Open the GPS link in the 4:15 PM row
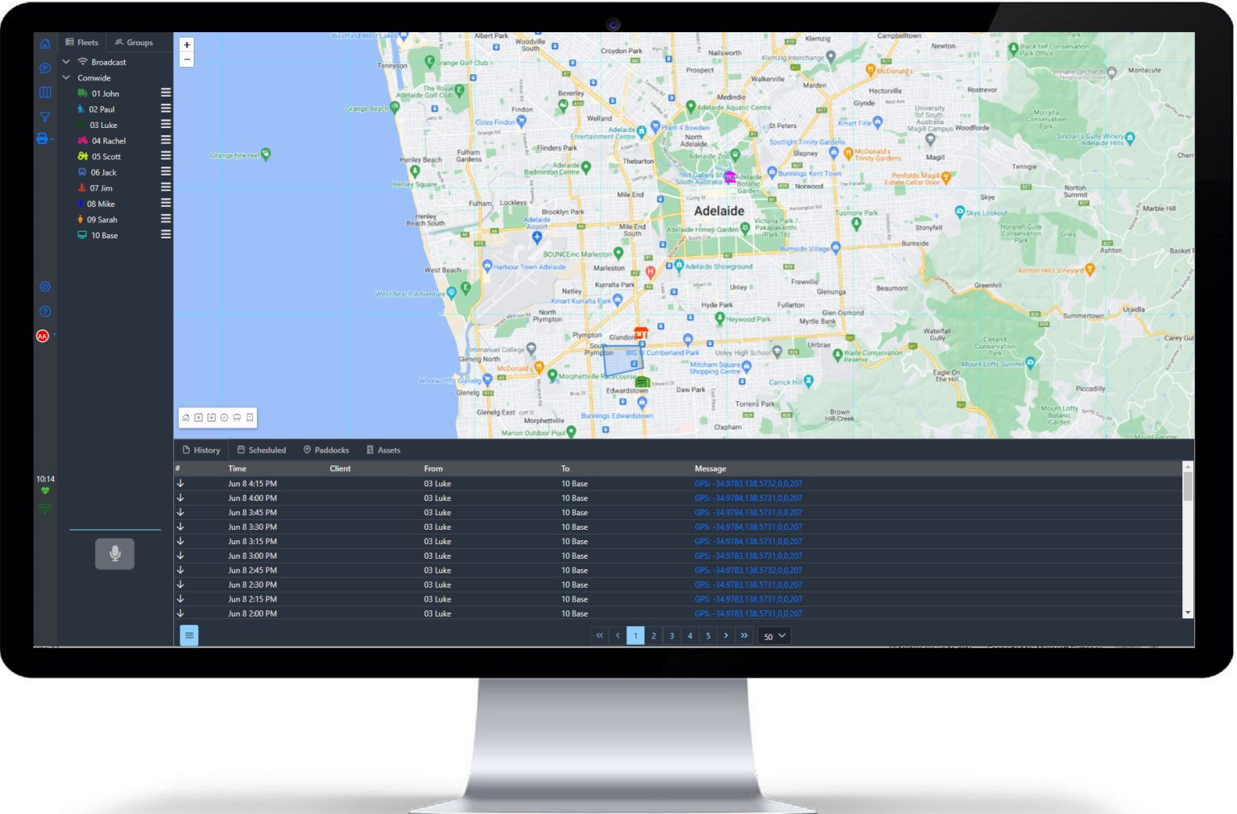 747,483
